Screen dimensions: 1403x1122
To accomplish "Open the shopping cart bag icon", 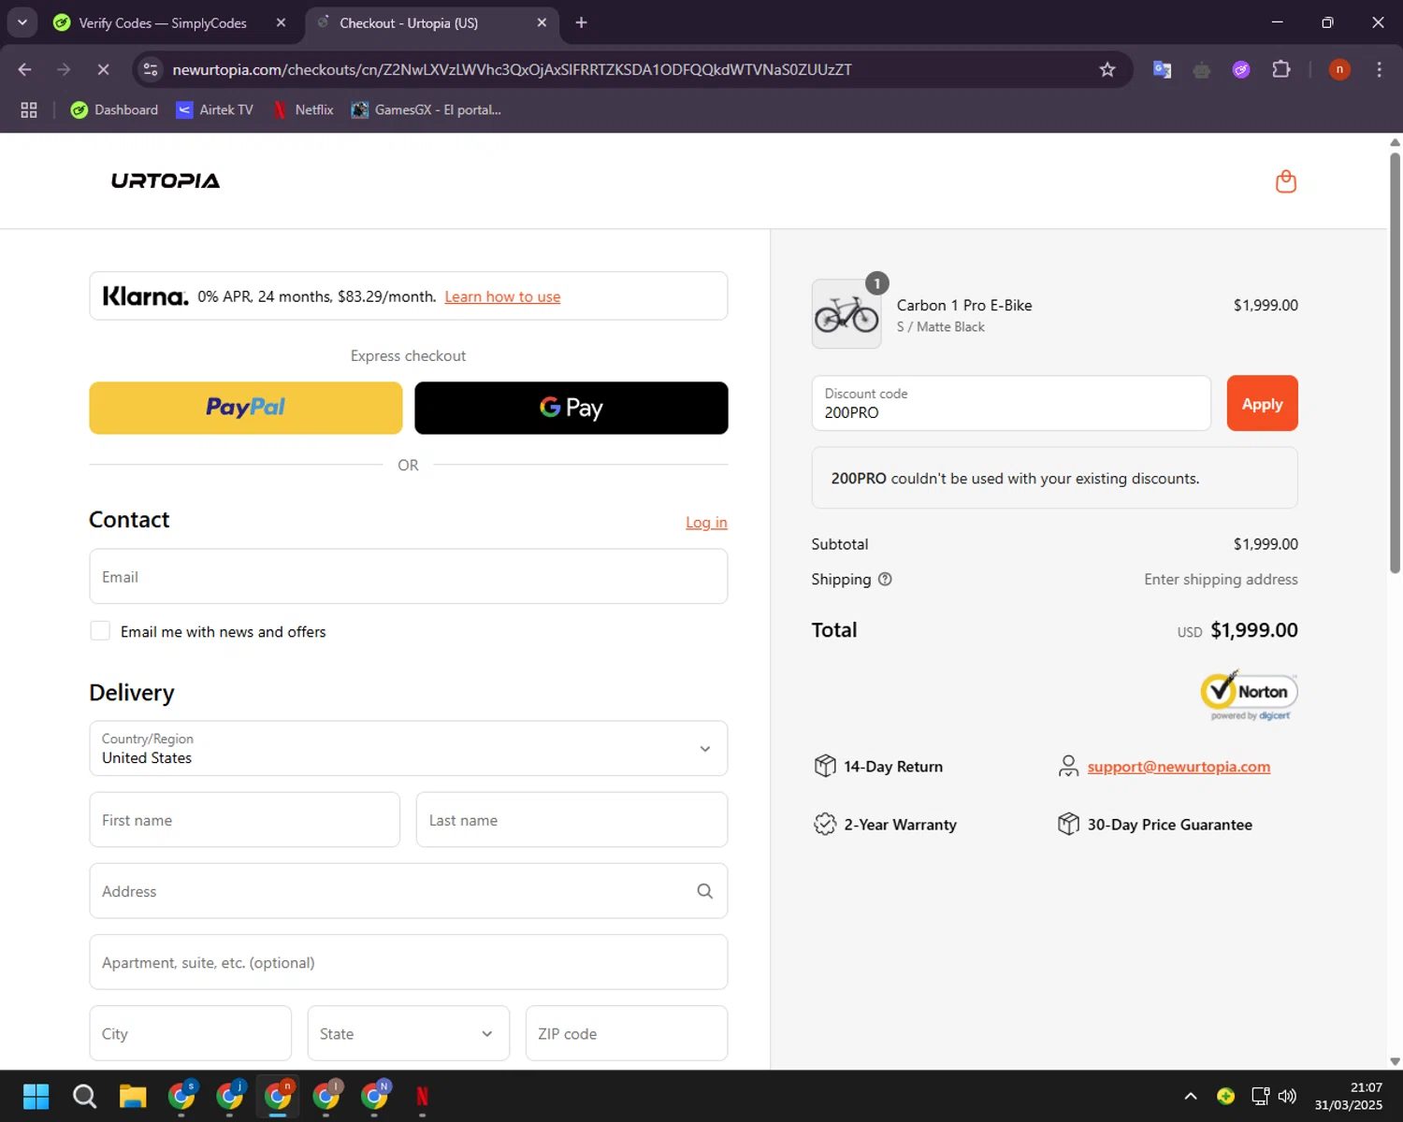I will (x=1286, y=181).
